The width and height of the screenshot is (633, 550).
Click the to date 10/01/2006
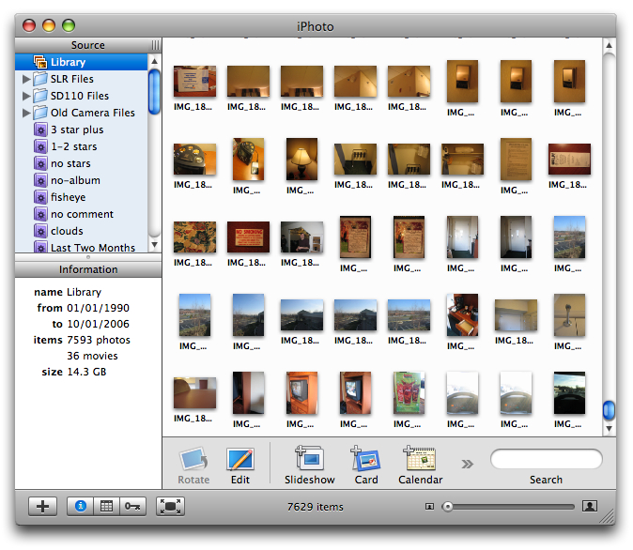98,324
